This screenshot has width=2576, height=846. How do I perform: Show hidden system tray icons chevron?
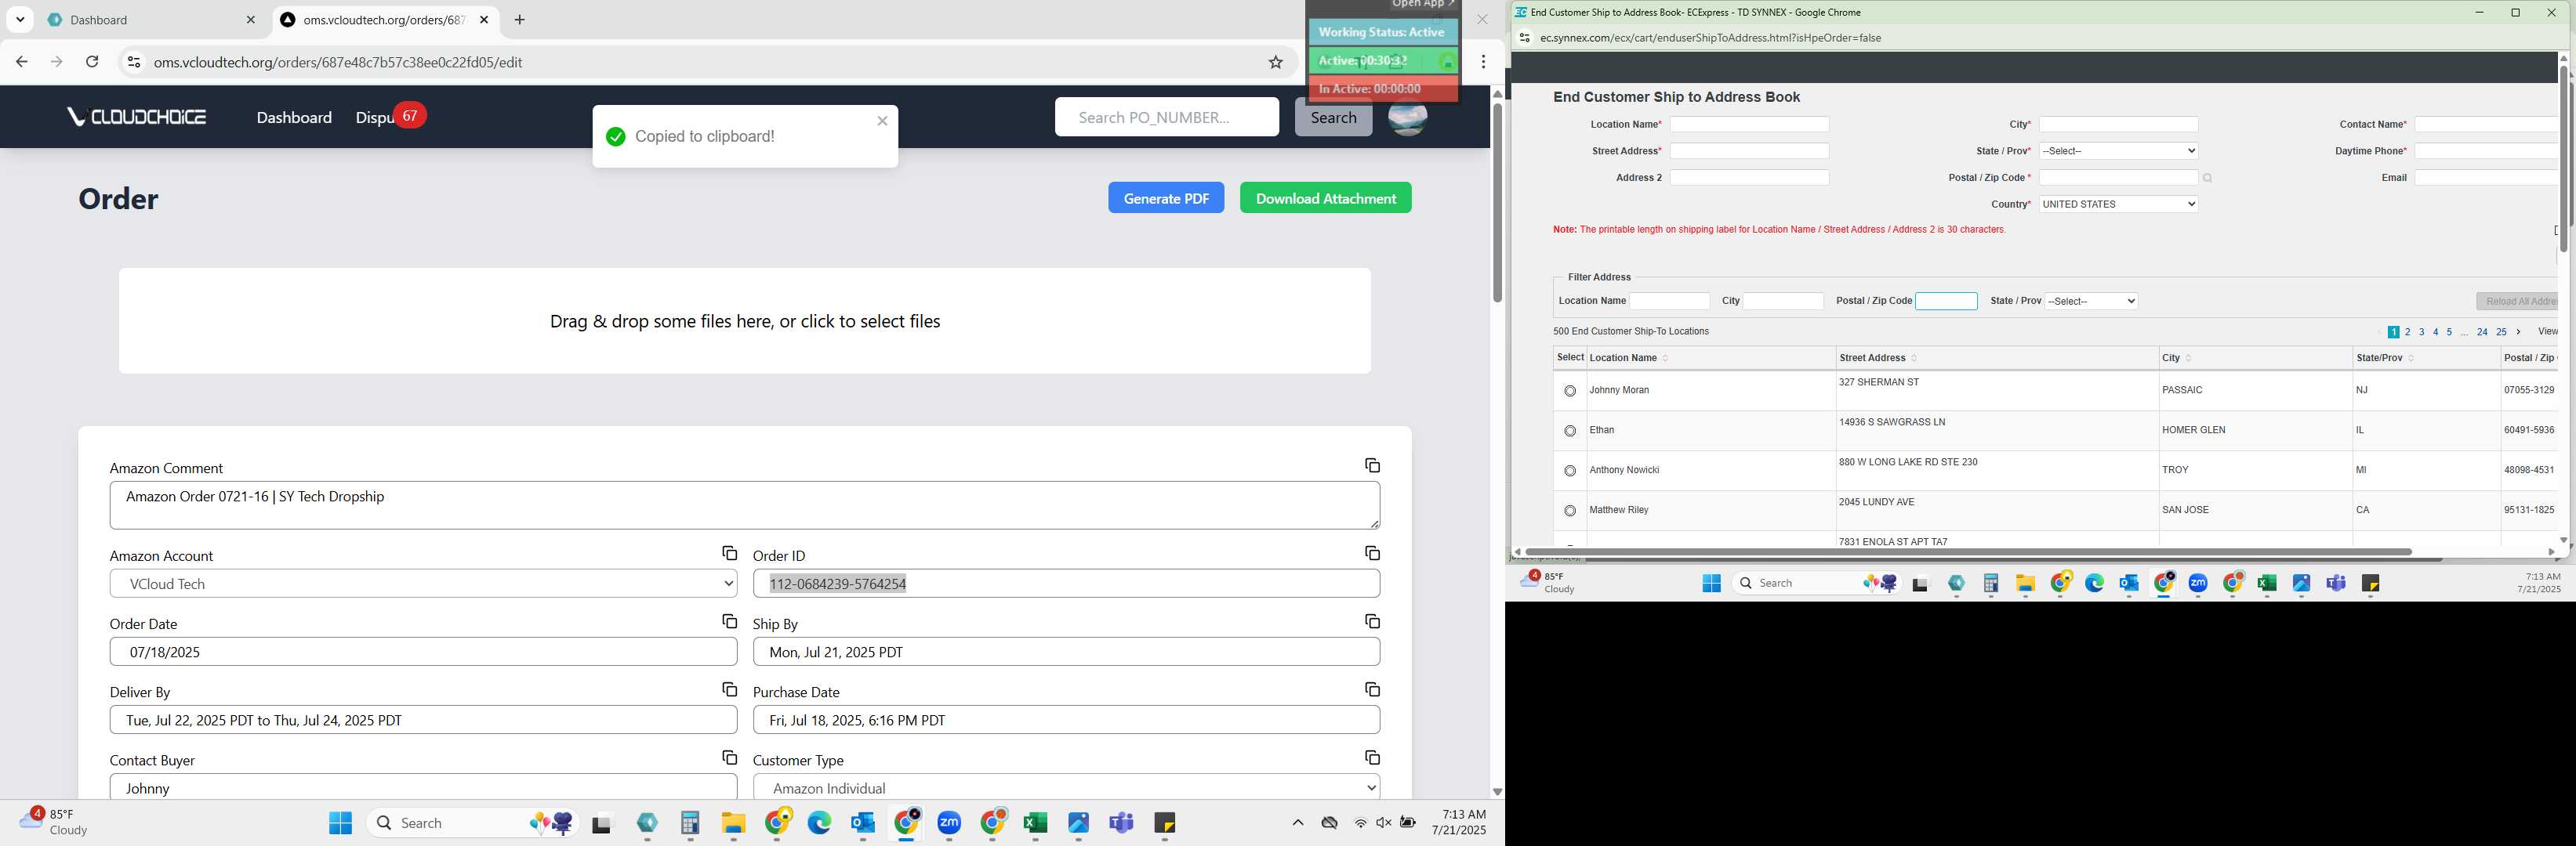(x=1297, y=823)
